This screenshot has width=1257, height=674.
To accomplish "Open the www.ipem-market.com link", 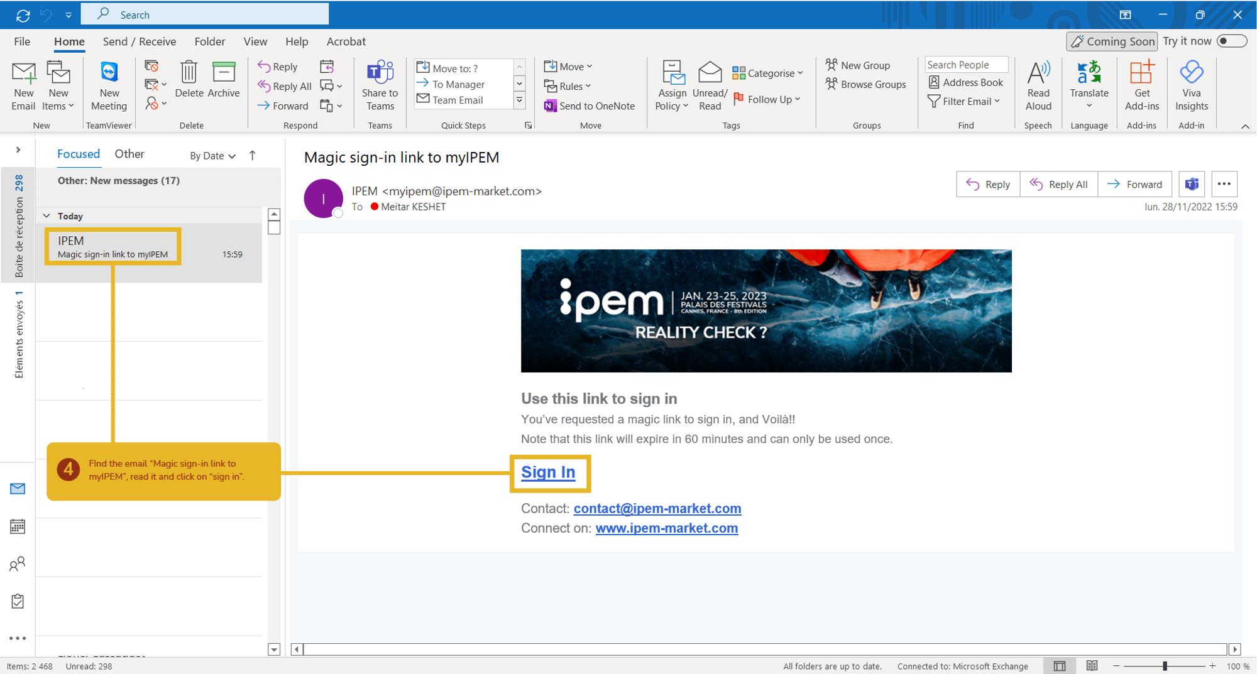I will pos(667,528).
